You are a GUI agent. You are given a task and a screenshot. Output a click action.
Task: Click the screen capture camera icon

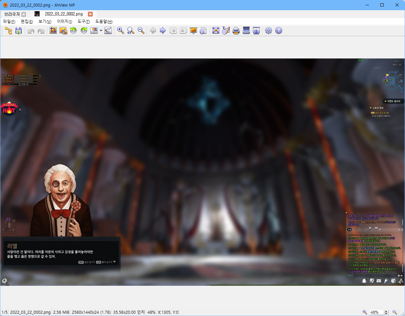point(257,31)
